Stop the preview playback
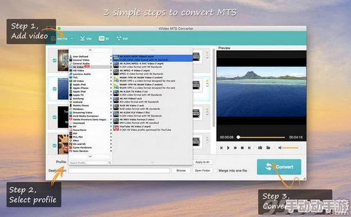Viewport: 351px width, 217px height. [242, 148]
